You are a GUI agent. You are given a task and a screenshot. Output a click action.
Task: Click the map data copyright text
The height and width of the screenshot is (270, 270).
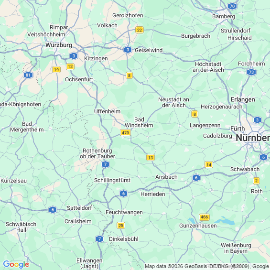(207, 266)
